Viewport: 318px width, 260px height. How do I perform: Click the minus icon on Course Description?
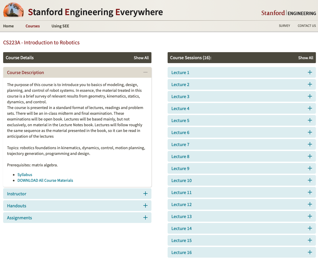145,72
